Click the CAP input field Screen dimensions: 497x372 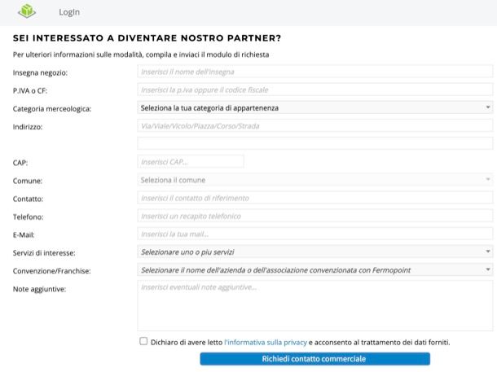191,161
